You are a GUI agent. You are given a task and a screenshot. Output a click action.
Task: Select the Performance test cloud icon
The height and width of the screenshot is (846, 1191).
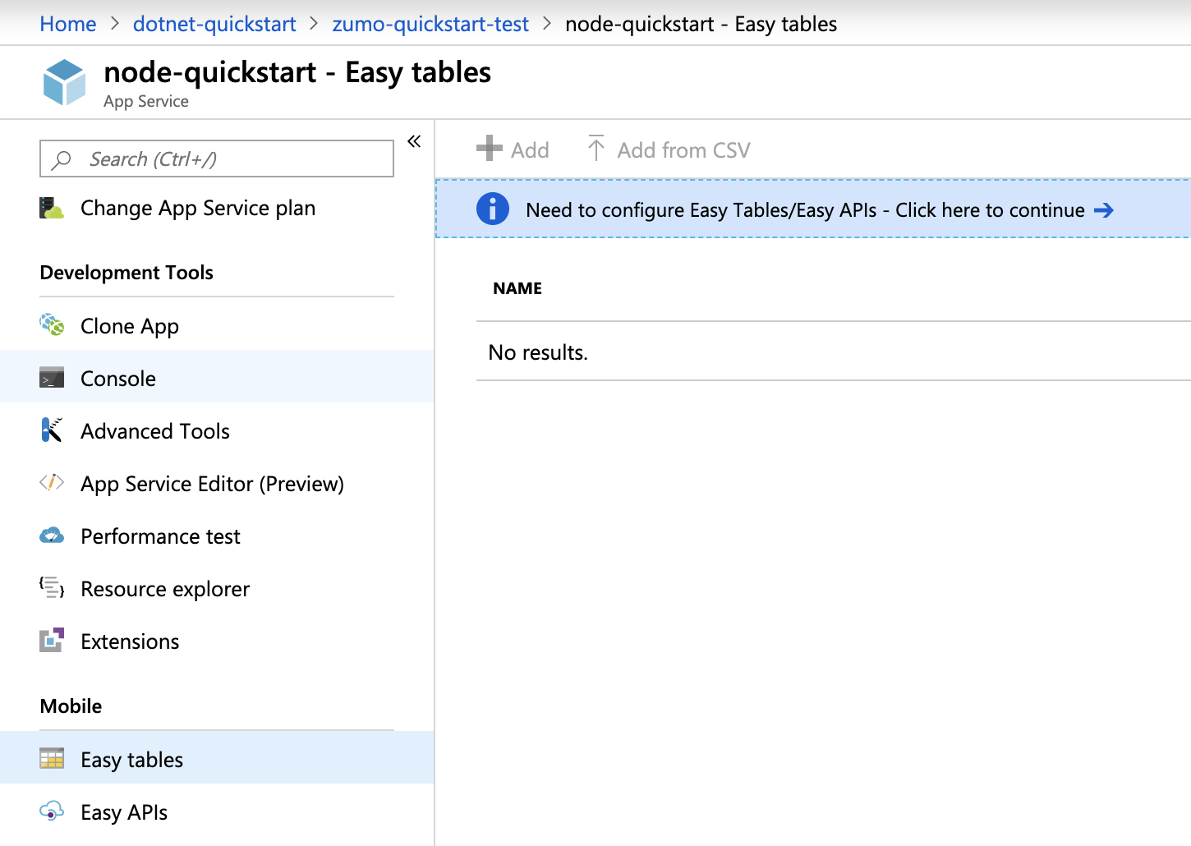coord(51,536)
